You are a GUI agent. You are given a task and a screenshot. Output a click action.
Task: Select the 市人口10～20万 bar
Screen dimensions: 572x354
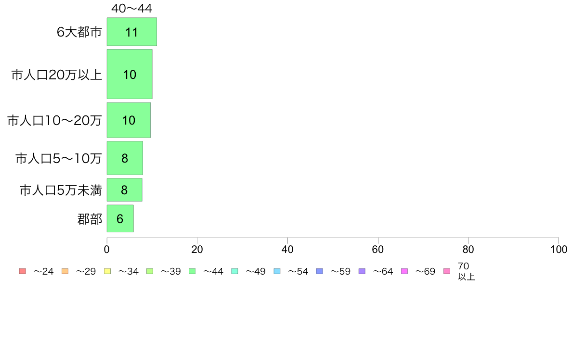[x=129, y=120]
